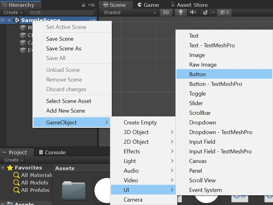Collapse the Favorites foldout
273x205 pixels.
(x=3, y=168)
